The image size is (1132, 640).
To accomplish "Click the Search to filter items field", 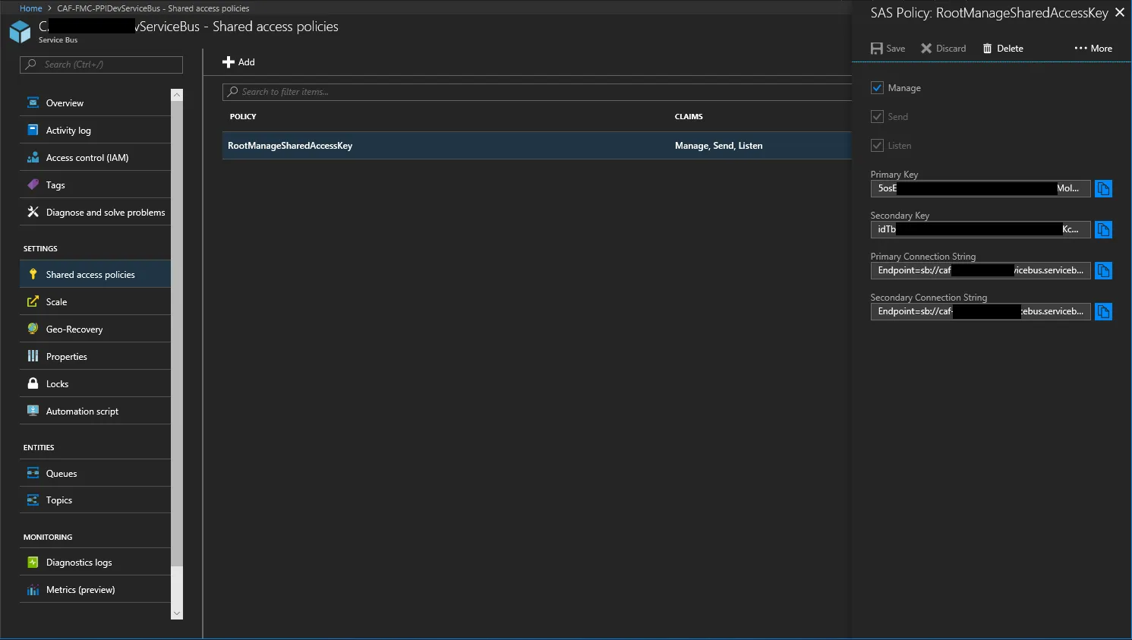I will click(x=537, y=92).
